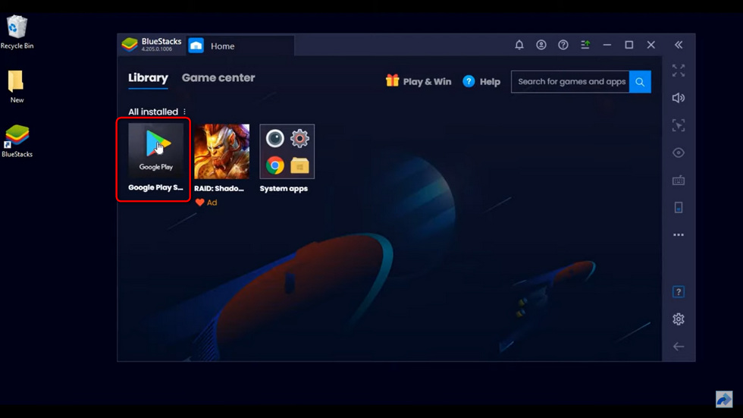Screen dimensions: 743x418
Task: Click the volume speaker icon
Action: [679, 98]
